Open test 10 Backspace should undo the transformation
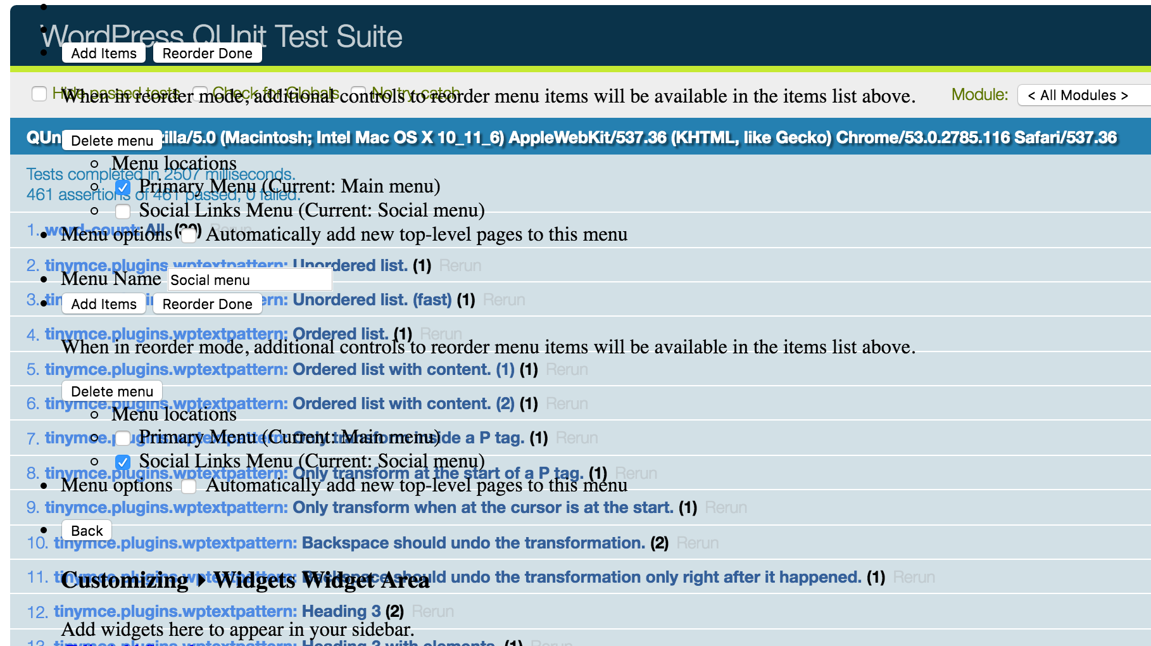 (349, 543)
